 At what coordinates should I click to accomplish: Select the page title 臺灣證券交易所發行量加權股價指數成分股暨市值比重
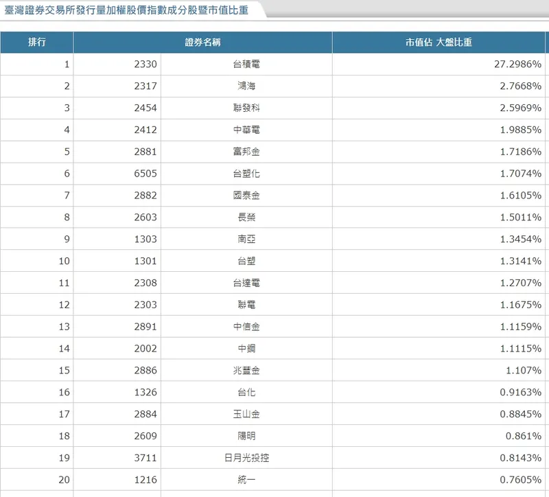126,10
